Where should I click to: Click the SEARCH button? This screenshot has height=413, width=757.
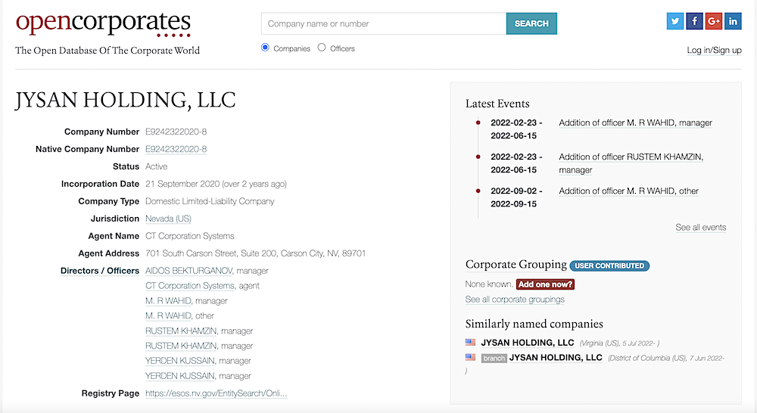(531, 23)
